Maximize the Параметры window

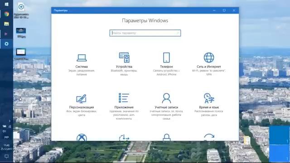224,10
